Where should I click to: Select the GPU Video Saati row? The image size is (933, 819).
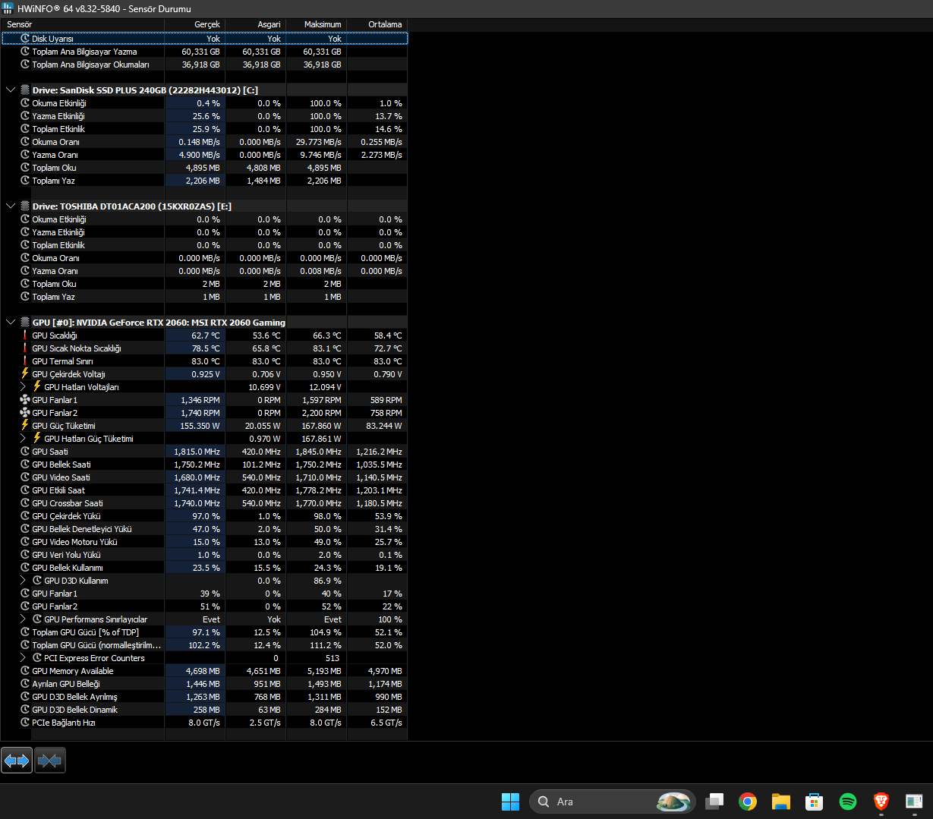204,477
